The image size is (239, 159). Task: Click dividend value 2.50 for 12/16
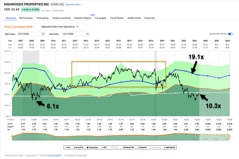(121, 130)
